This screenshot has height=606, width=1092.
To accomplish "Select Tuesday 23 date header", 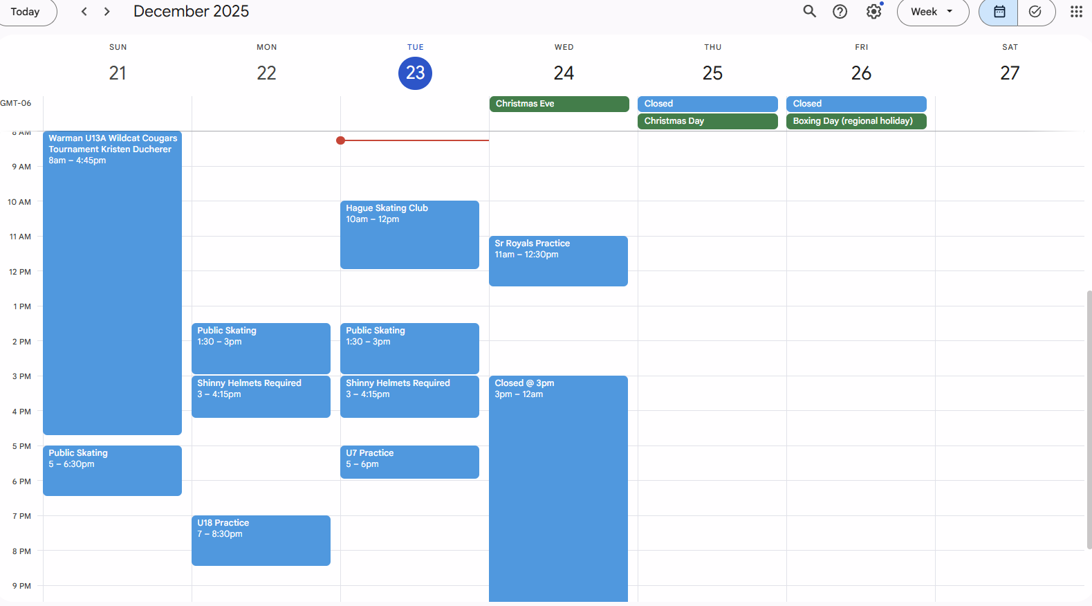I will pyautogui.click(x=415, y=73).
